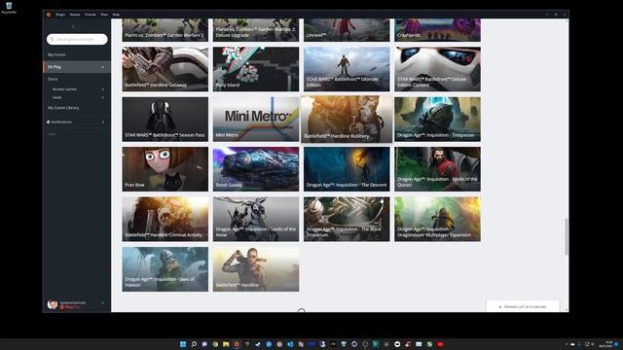The width and height of the screenshot is (623, 350).
Task: Click the red icon last on taskbar
Action: [440, 344]
